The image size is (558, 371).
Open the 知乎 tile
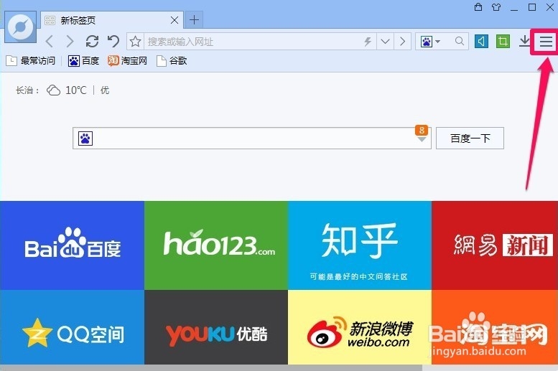pyautogui.click(x=359, y=245)
